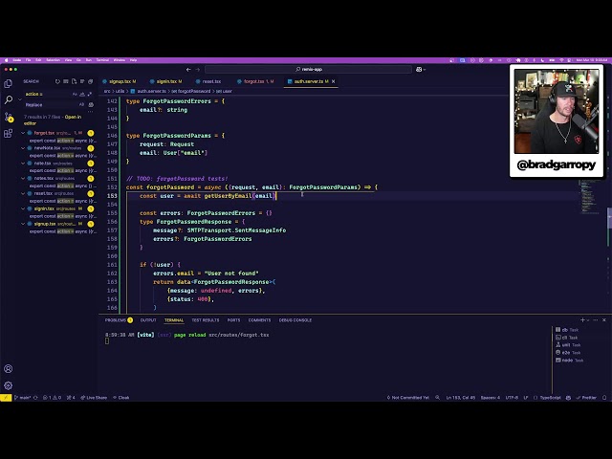Select the 'unit' task terminal

click(x=568, y=345)
